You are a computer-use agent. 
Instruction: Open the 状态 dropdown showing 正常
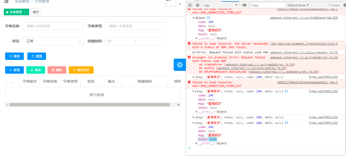point(53,41)
